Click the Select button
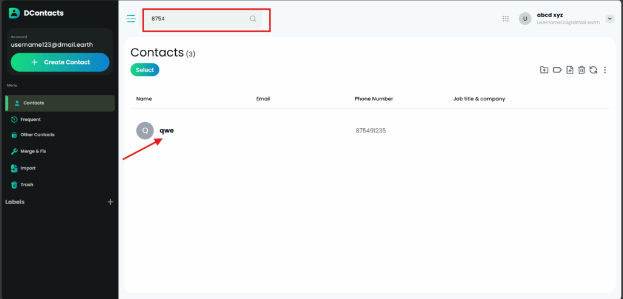This screenshot has height=299, width=623. 145,70
